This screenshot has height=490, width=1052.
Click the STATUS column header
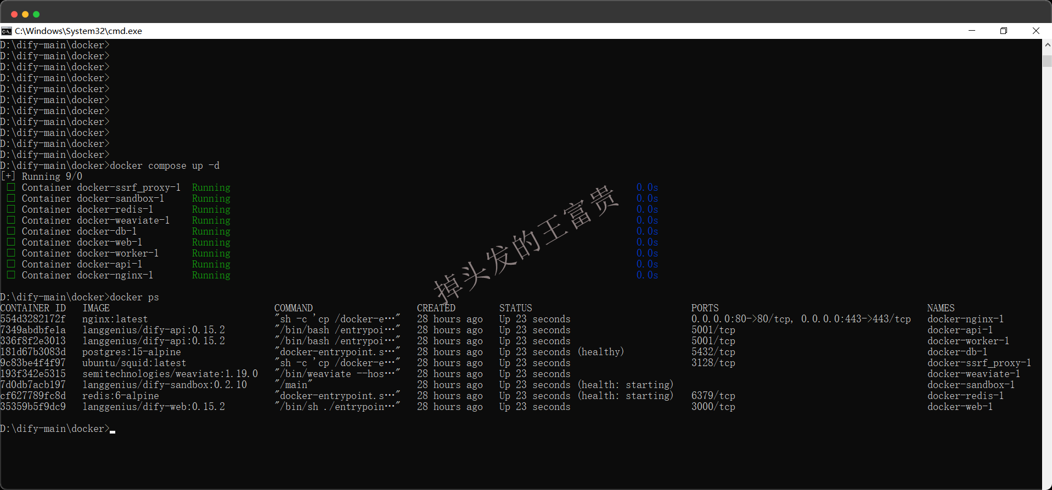(516, 308)
